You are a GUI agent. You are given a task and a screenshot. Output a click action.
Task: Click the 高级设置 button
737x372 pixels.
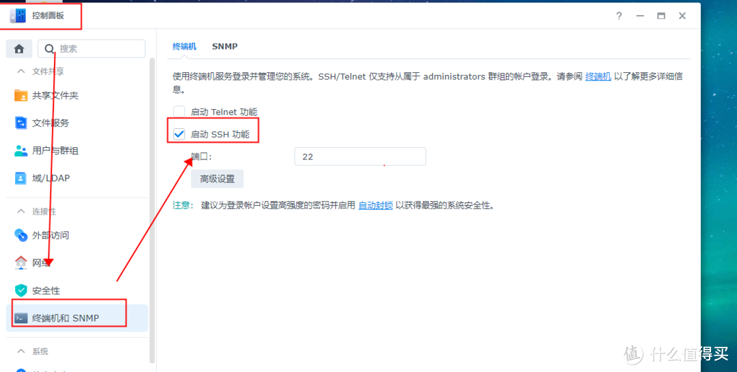(217, 179)
